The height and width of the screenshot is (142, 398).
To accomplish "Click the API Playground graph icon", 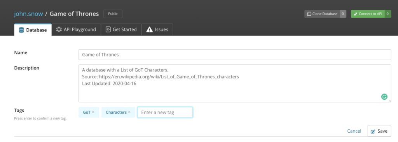I will click(59, 29).
